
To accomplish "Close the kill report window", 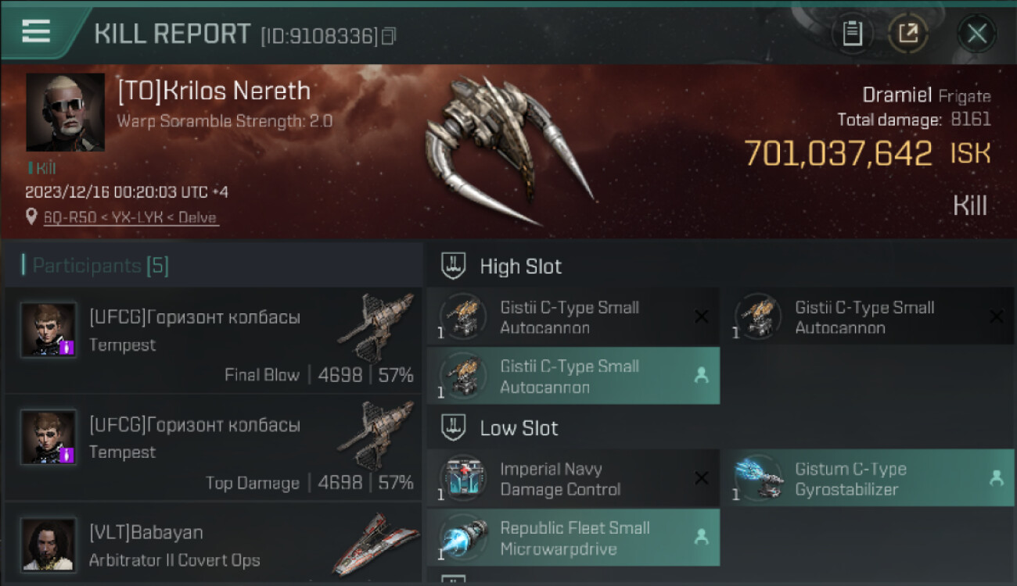I will [977, 34].
